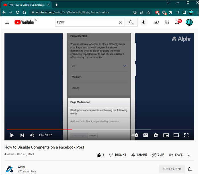Bookmark this page with the star

[x=149, y=12]
